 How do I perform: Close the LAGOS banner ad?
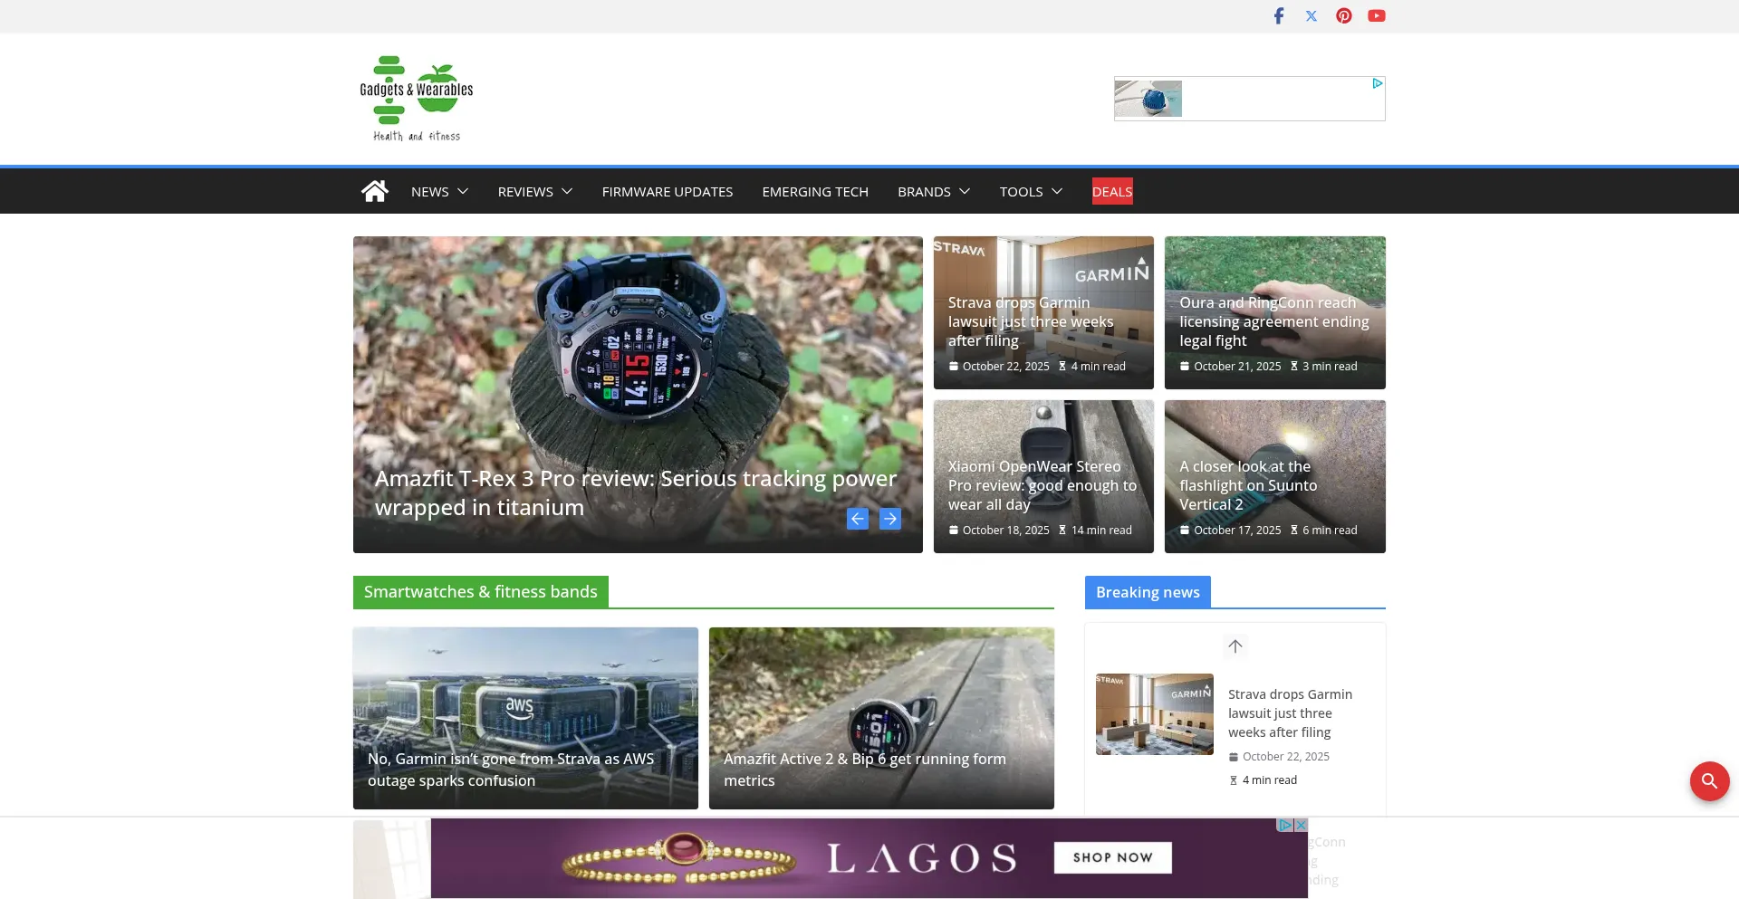tap(1301, 825)
